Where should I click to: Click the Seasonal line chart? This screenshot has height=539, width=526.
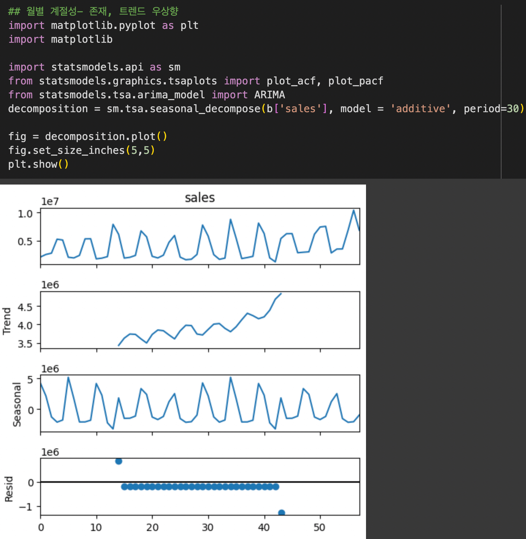pos(200,403)
